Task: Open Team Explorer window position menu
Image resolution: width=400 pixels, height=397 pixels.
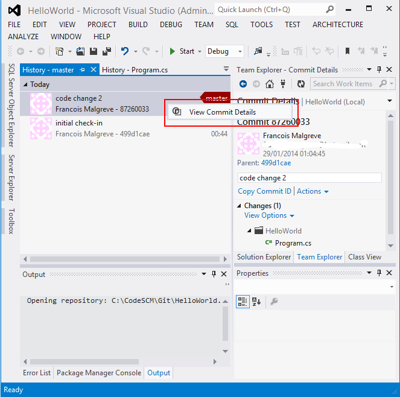Action: click(x=369, y=69)
